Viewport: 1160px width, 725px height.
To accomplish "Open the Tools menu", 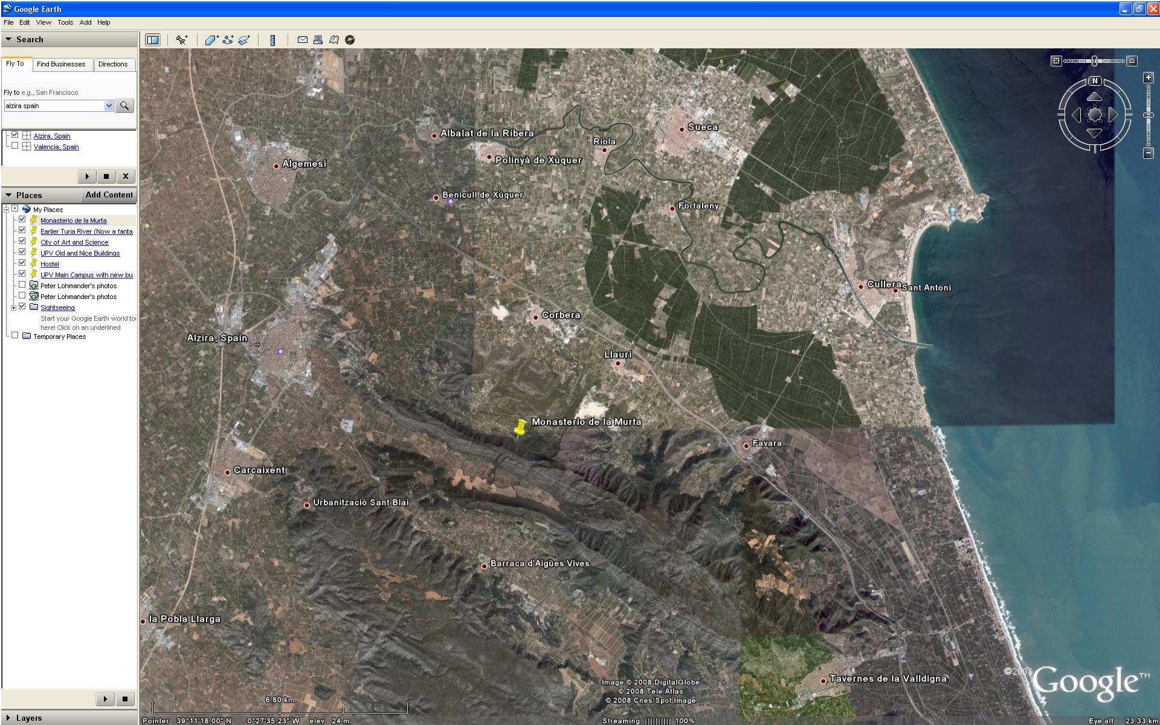I will pyautogui.click(x=65, y=22).
